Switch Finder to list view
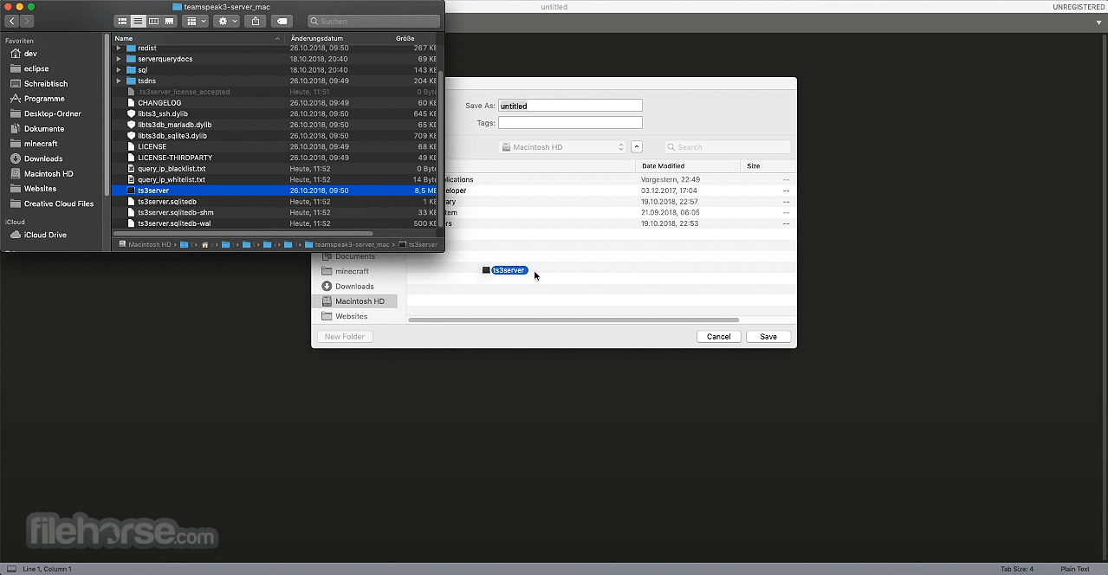 point(138,21)
